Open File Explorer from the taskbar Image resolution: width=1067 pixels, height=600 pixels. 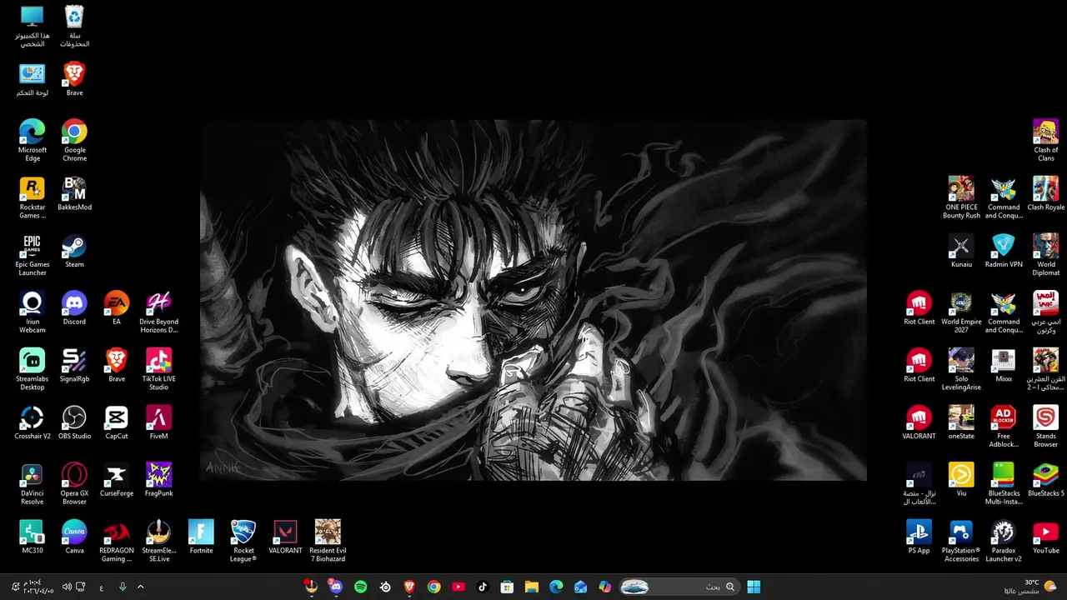coord(531,587)
